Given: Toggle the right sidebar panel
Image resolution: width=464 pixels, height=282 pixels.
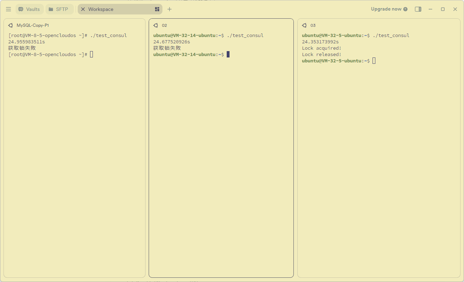Looking at the screenshot, I should 418,9.
